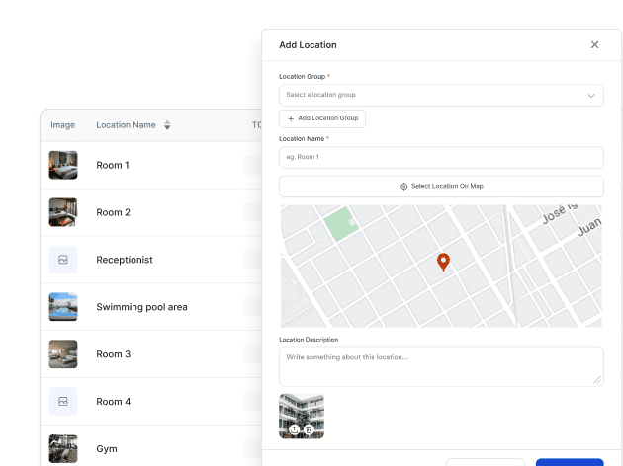Image resolution: width=623 pixels, height=466 pixels.
Task: Click the green park area on map
Action: tap(339, 225)
